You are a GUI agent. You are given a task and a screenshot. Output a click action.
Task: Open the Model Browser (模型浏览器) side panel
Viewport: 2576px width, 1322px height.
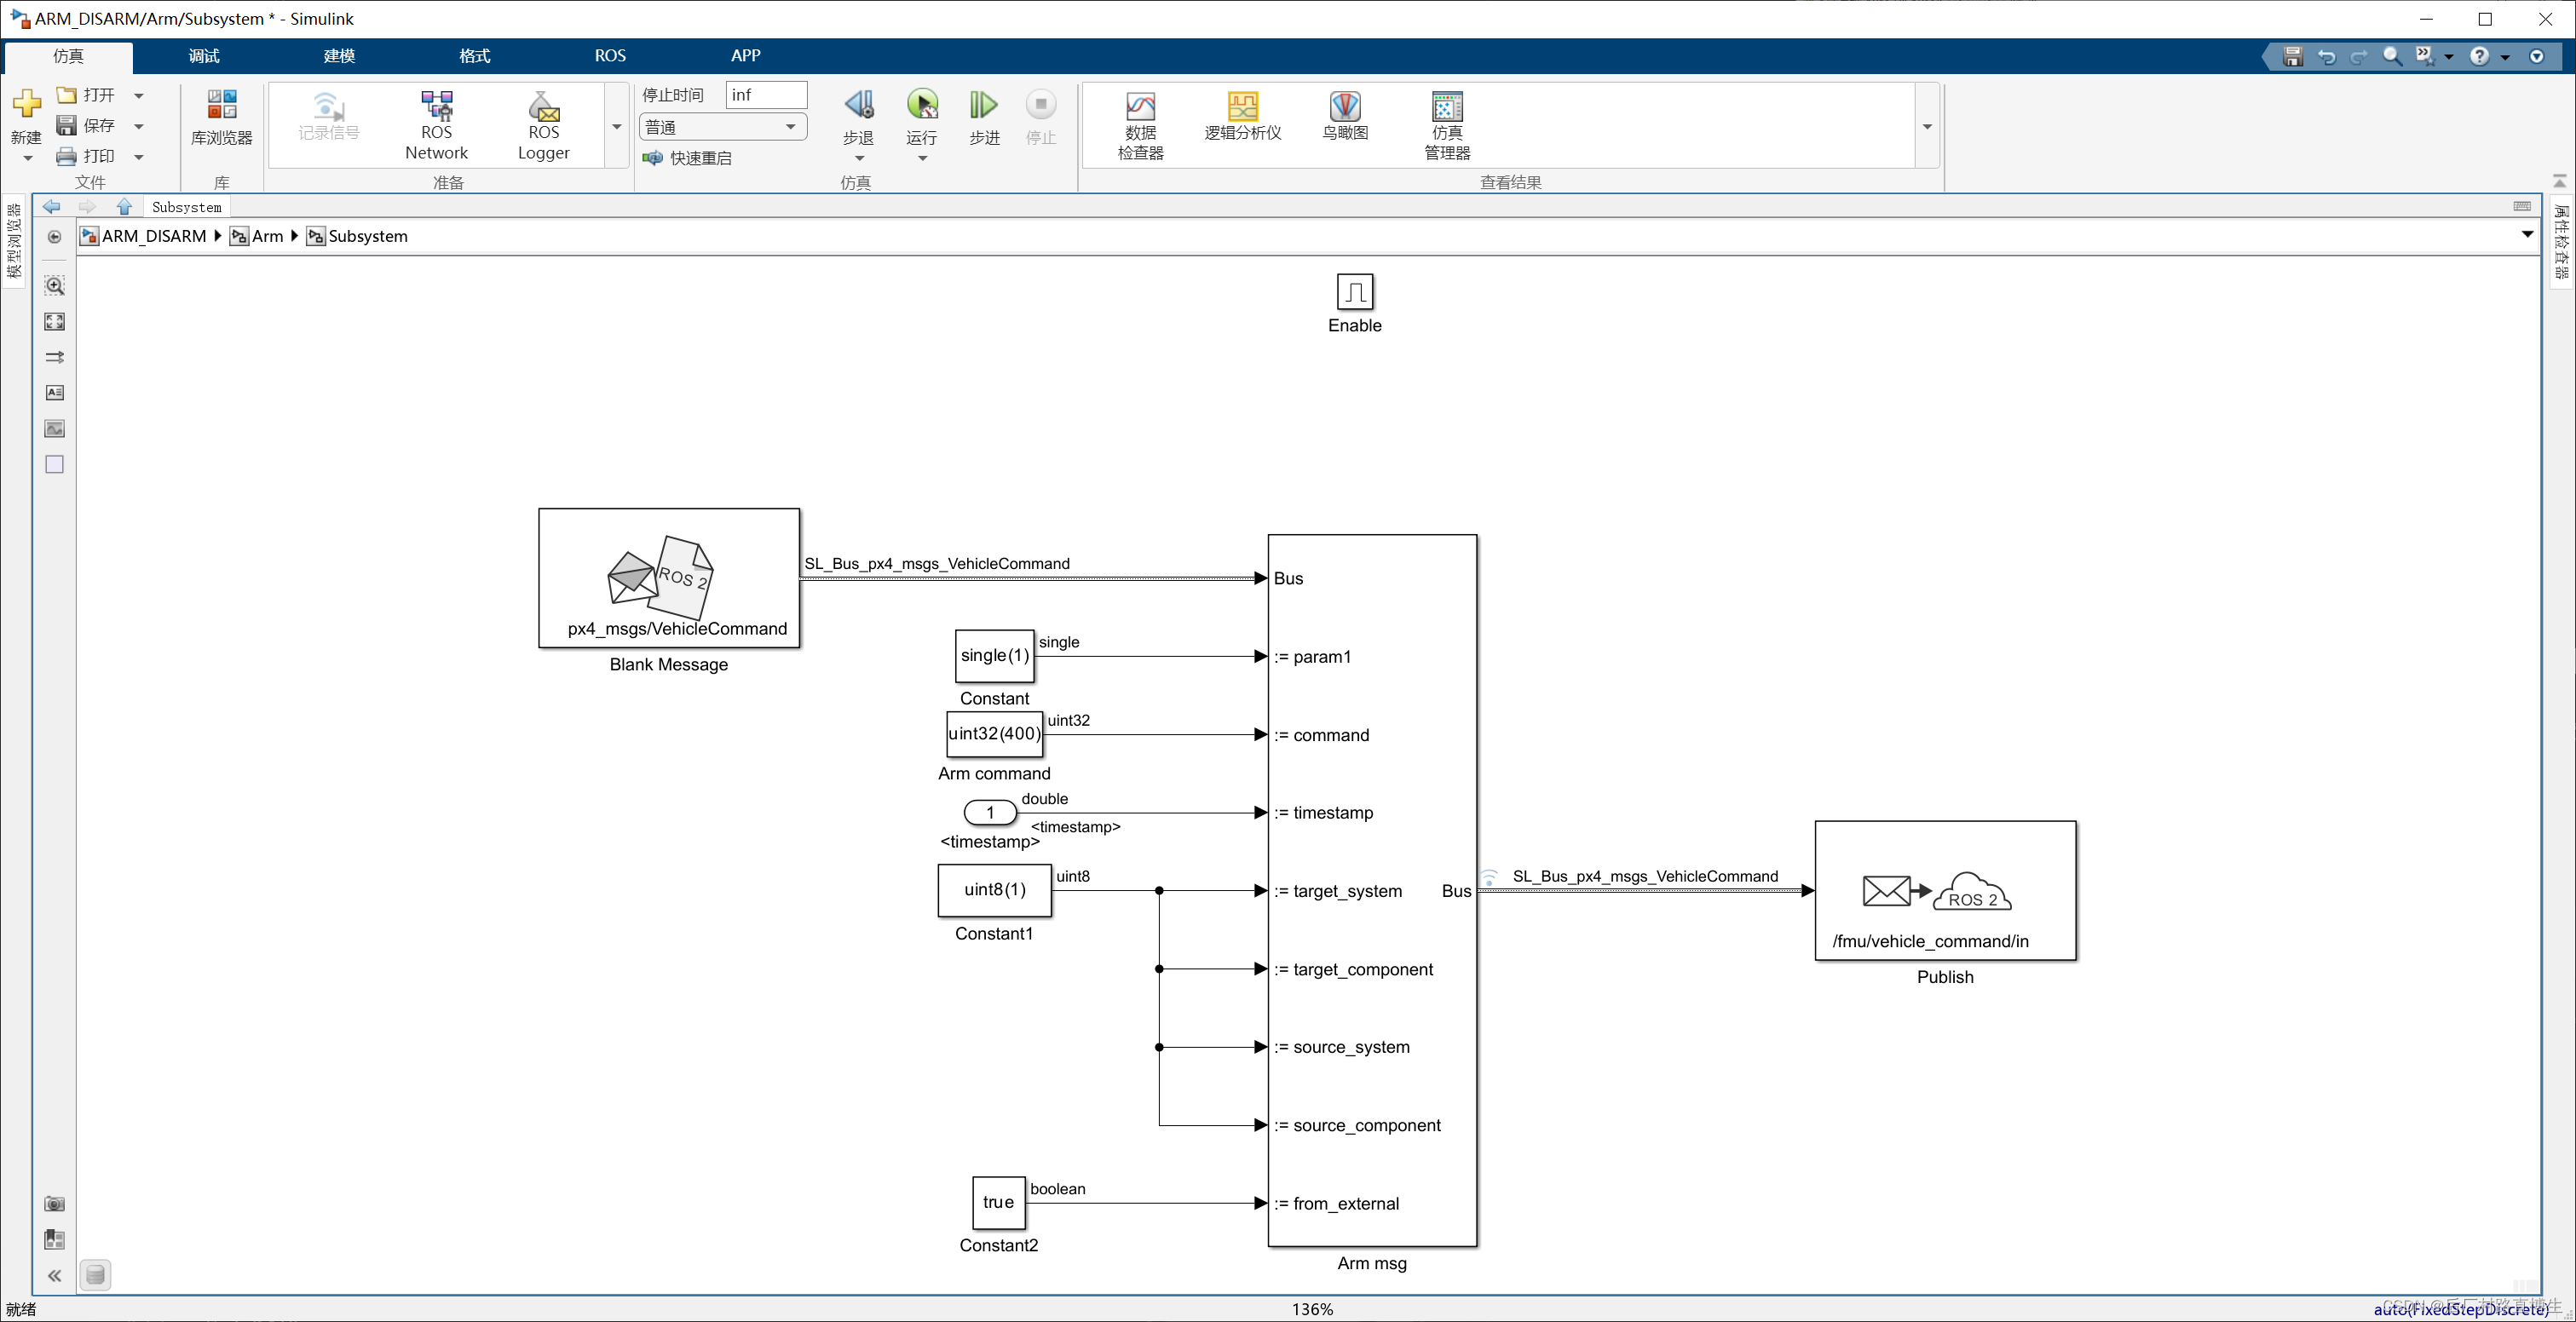coord(14,241)
